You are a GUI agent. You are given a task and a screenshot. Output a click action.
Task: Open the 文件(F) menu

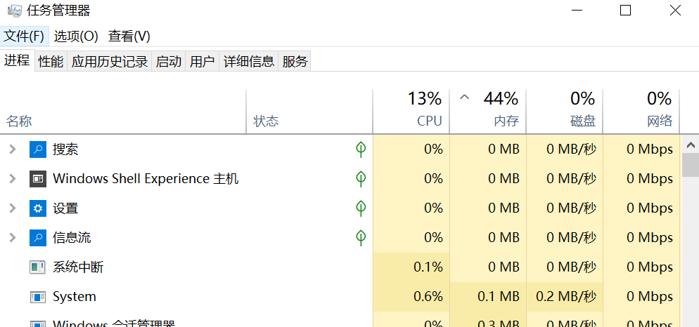[x=24, y=36]
